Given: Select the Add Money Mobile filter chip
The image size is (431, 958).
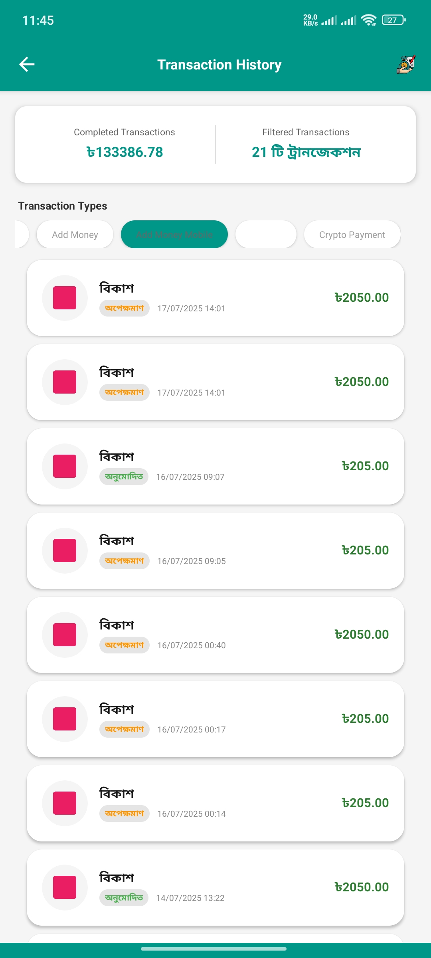Looking at the screenshot, I should tap(174, 235).
